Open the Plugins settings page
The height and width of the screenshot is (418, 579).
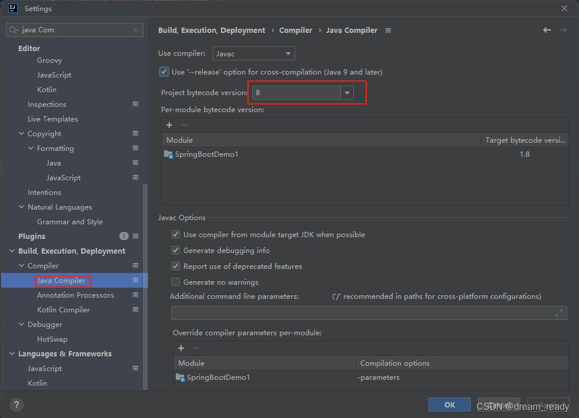coord(32,236)
